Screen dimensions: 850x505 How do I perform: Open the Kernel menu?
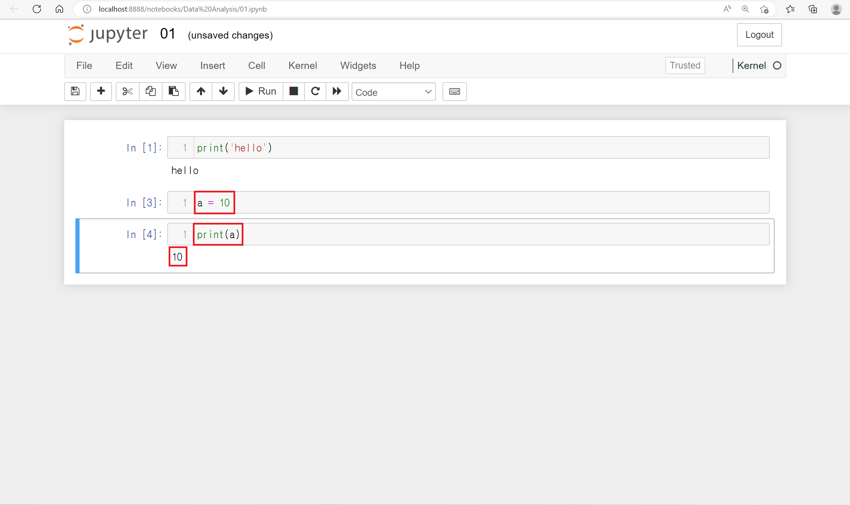302,66
